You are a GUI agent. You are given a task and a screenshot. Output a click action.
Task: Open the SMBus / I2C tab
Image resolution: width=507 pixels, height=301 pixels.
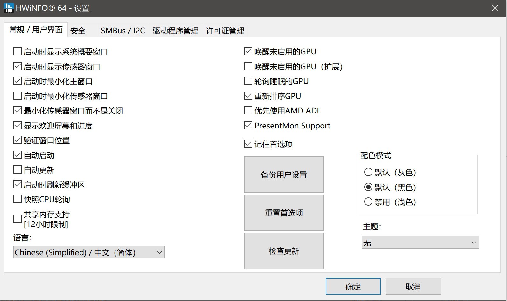[x=123, y=31]
